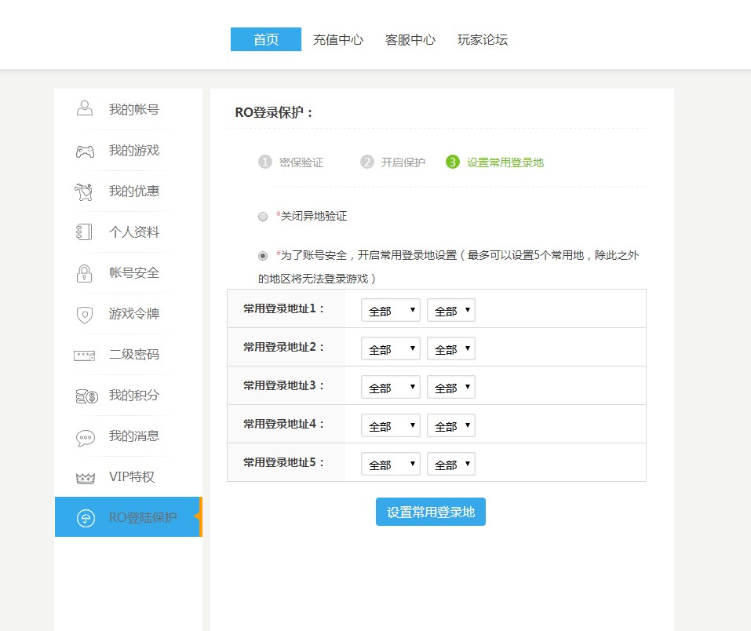Expand city dropdown for 常用登录地址5
This screenshot has height=631, width=751.
point(451,463)
